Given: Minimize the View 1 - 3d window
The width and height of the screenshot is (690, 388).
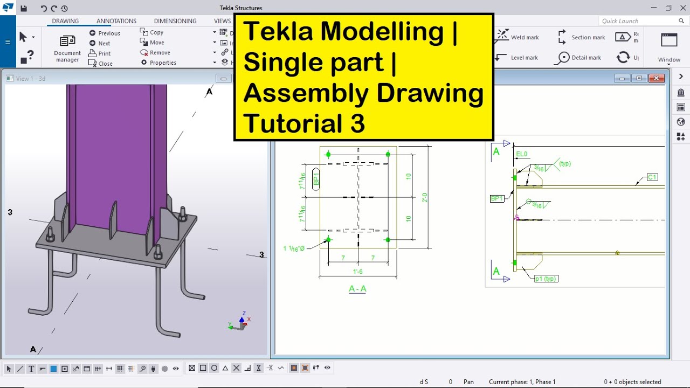Looking at the screenshot, I should (x=224, y=79).
